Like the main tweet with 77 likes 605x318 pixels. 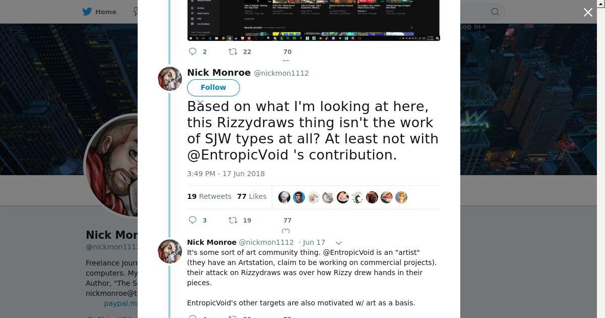(x=286, y=232)
